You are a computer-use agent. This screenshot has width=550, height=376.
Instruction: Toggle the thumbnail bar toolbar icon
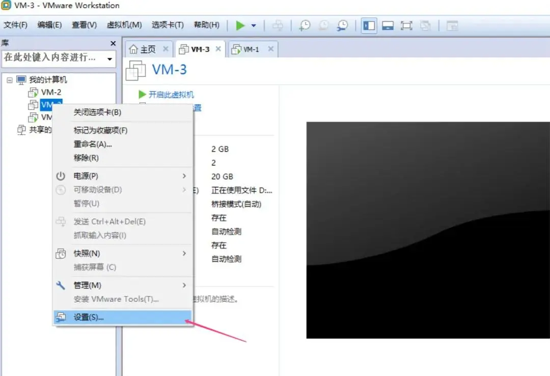[x=388, y=25]
